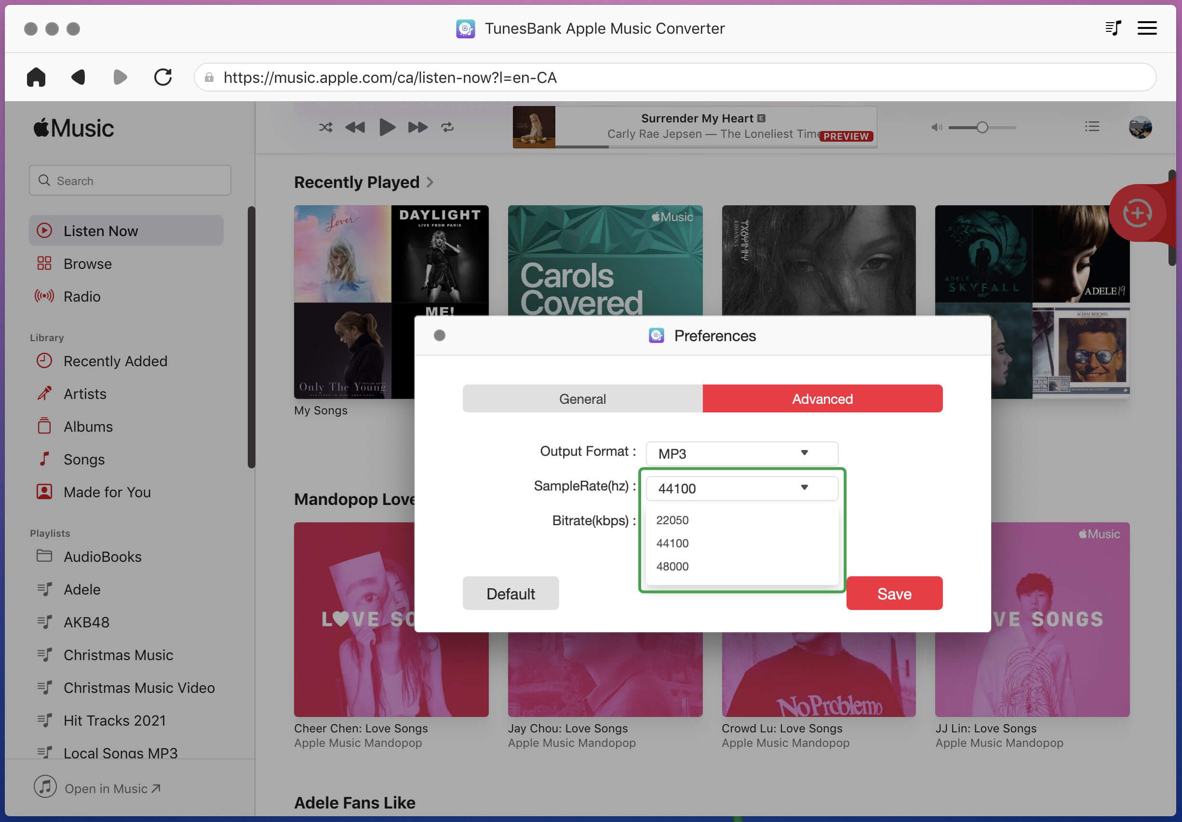
Task: Skip to next track
Action: tap(417, 127)
